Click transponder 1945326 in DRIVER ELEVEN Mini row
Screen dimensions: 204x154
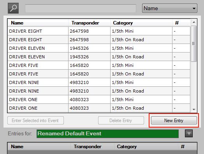[89, 48]
